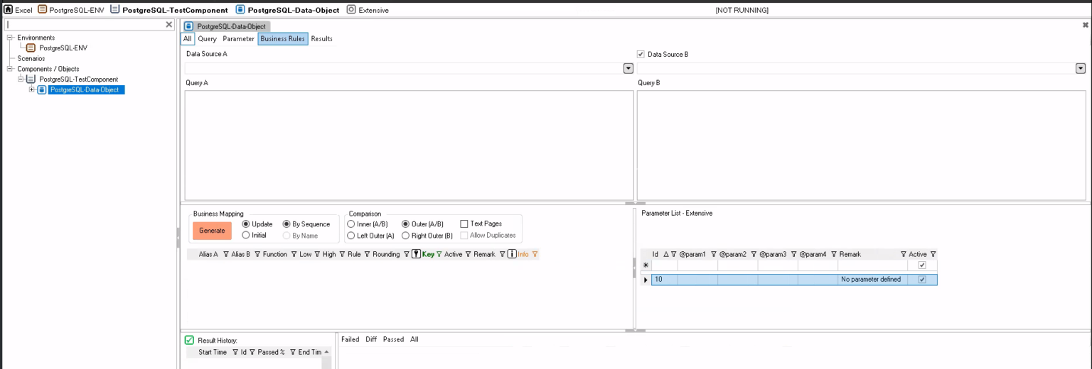
Task: Click the Excel home icon in breadcrumb
Action: coord(8,10)
